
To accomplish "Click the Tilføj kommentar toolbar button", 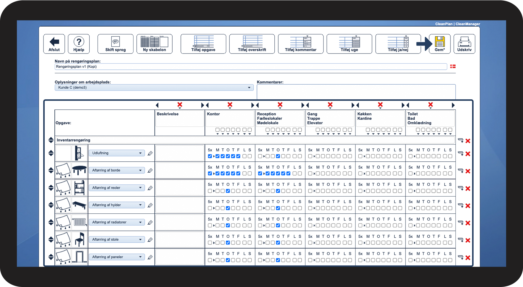I will tap(300, 44).
